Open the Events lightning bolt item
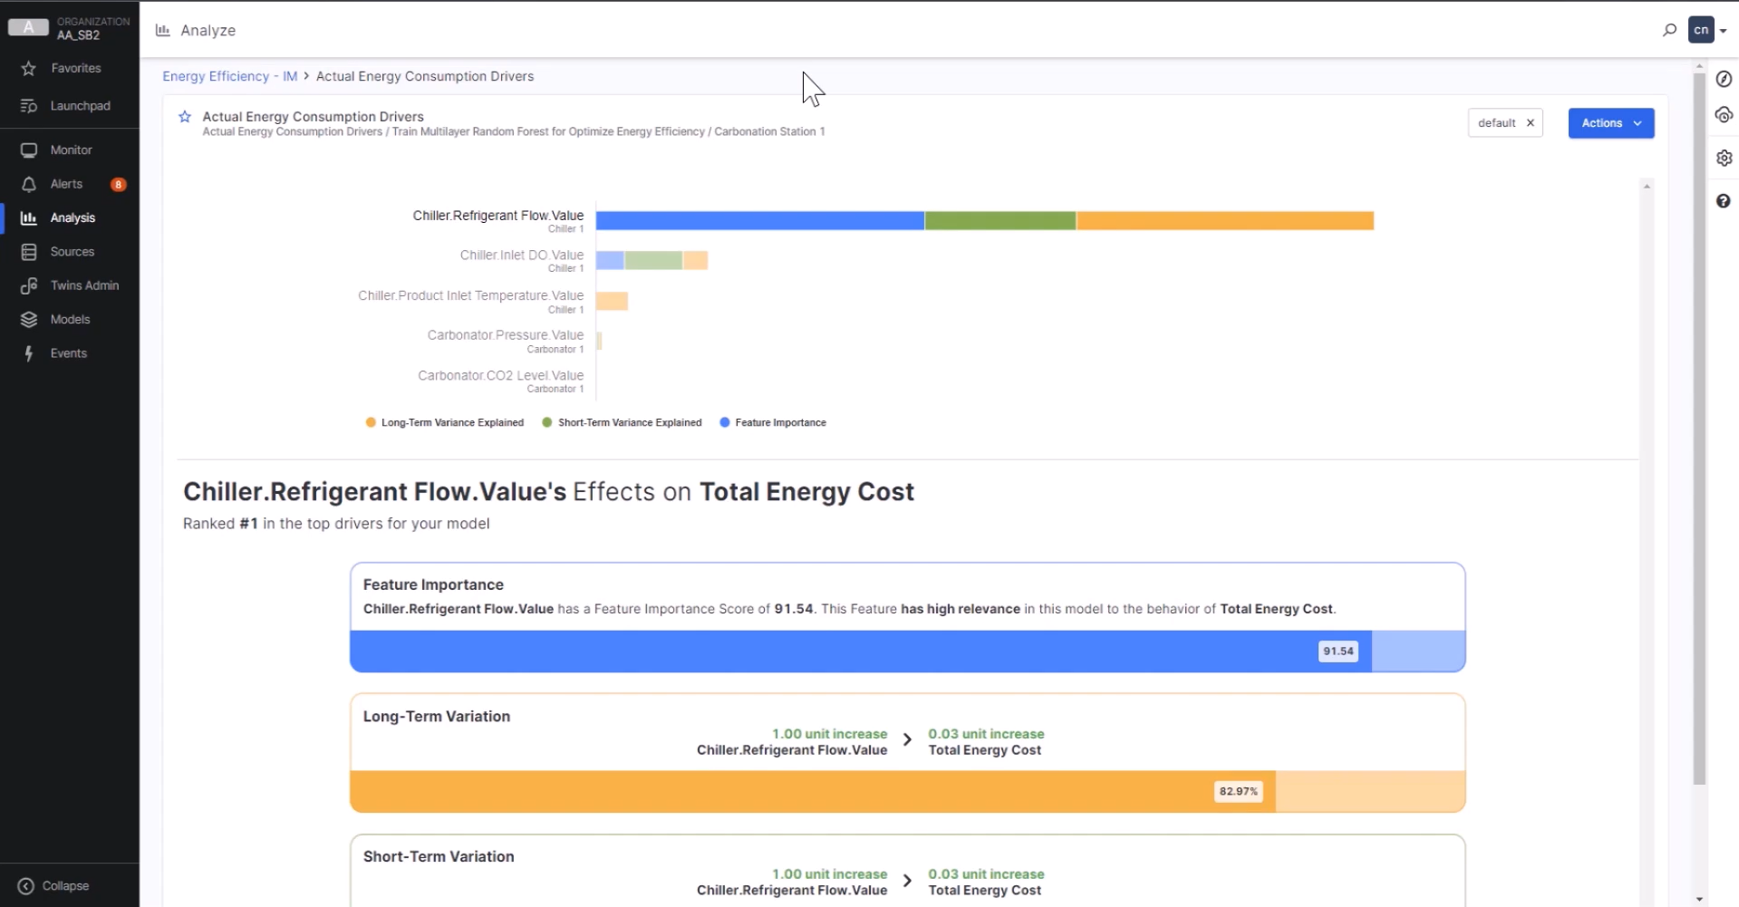Screen dimensions: 1739x907 tap(68, 353)
